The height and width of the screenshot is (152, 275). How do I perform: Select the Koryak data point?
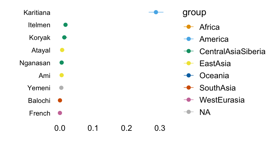(x=64, y=37)
